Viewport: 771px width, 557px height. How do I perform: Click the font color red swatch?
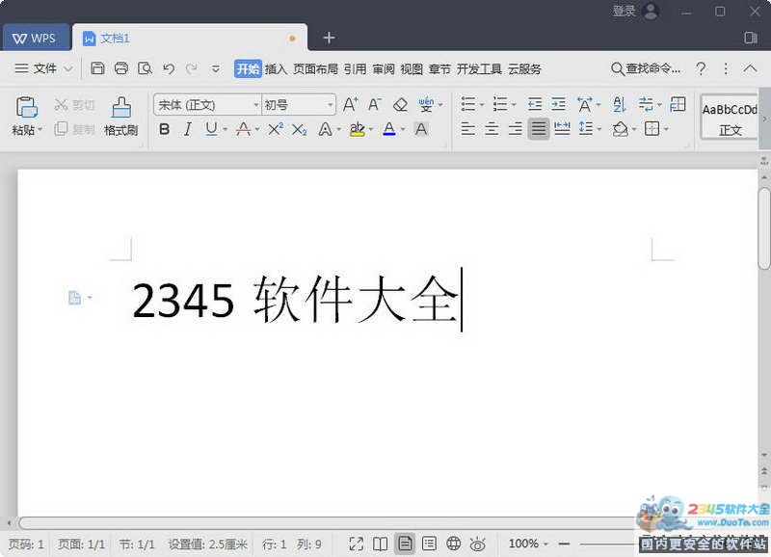(x=242, y=129)
